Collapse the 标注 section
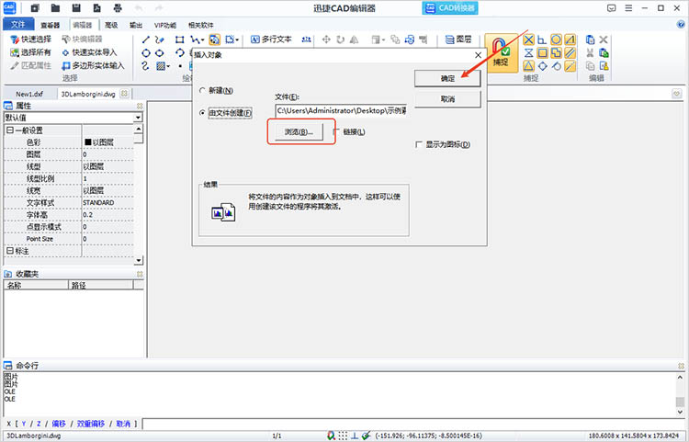This screenshot has width=689, height=442. (x=10, y=251)
